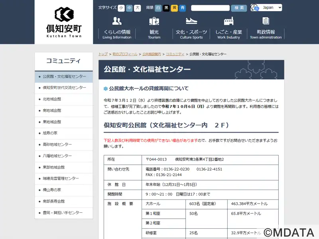
Task: Choose black background color (黒)
Action: coord(166,8)
